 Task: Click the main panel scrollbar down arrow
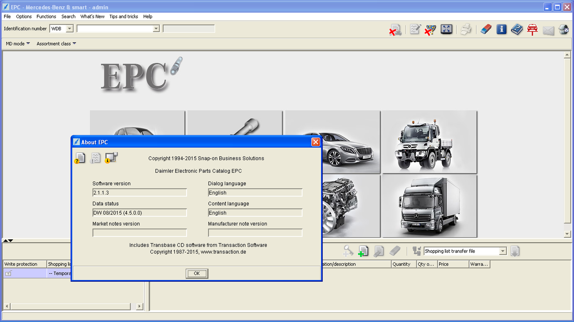pyautogui.click(x=567, y=234)
